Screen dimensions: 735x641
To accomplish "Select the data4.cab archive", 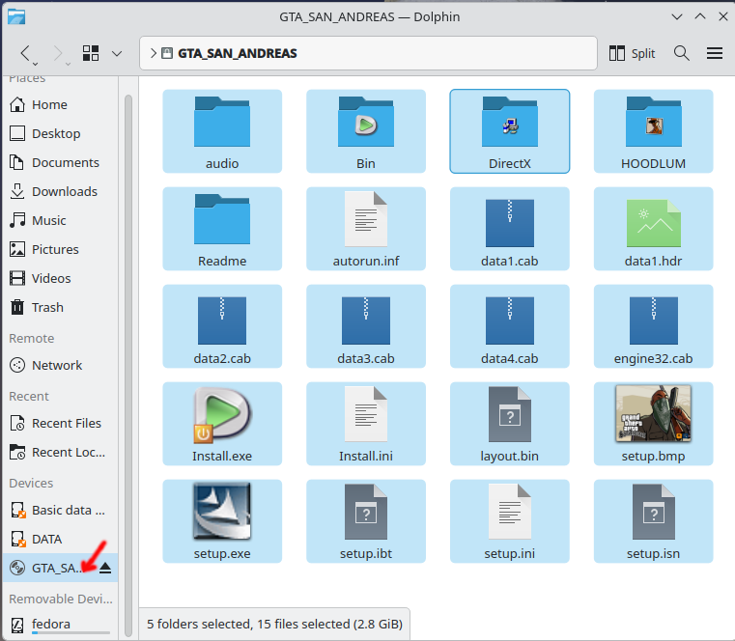I will click(x=510, y=326).
